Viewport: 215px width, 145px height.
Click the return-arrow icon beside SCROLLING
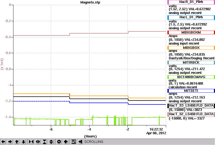pos(80,142)
